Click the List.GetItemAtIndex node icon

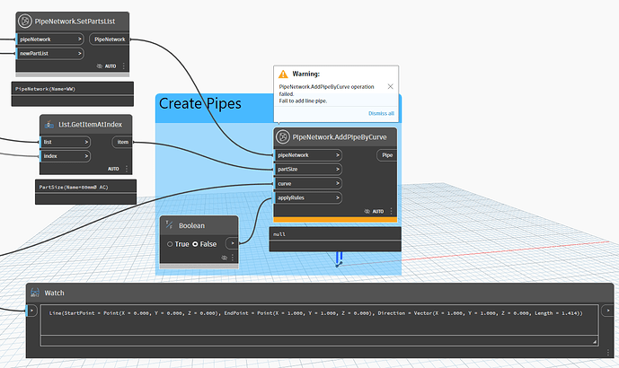pos(49,125)
